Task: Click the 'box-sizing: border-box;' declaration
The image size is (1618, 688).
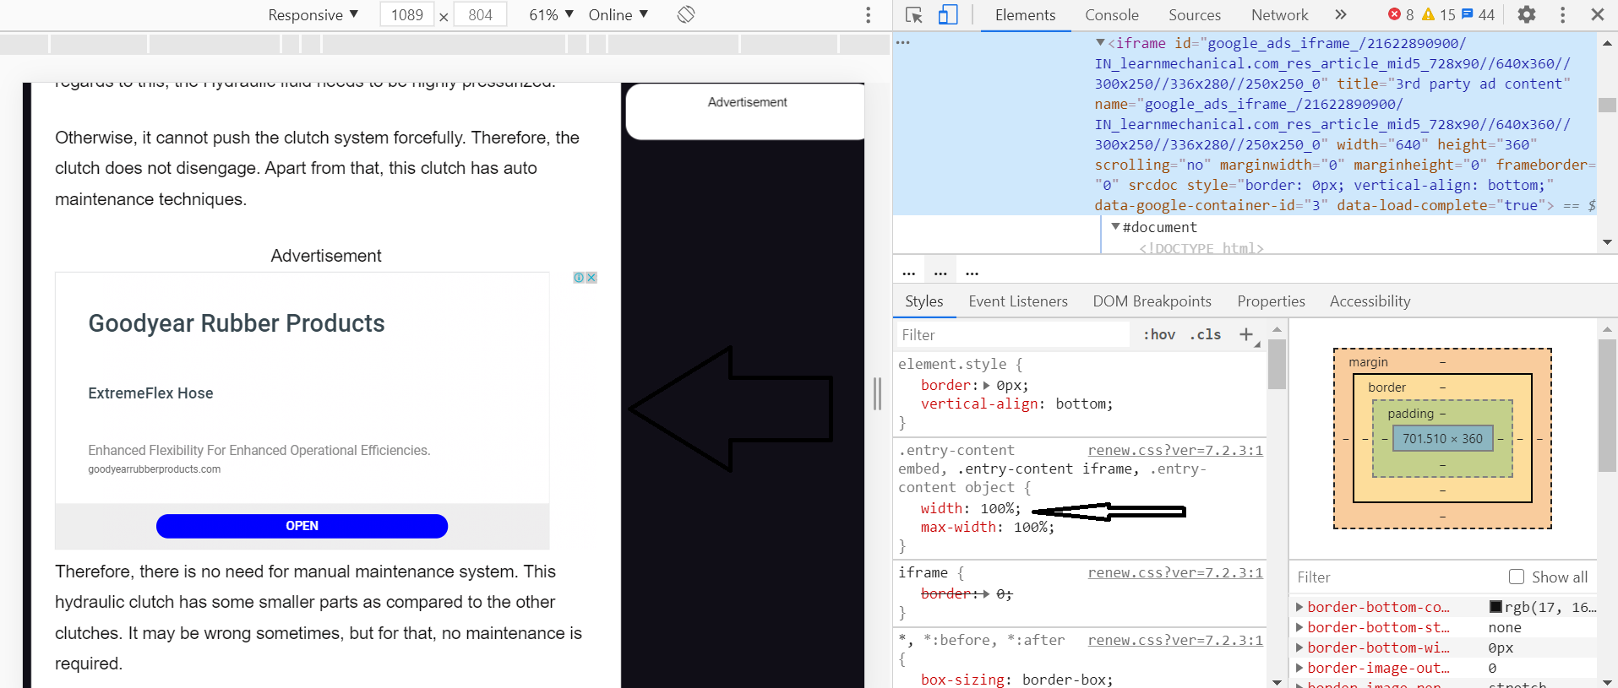Action: point(1017,679)
